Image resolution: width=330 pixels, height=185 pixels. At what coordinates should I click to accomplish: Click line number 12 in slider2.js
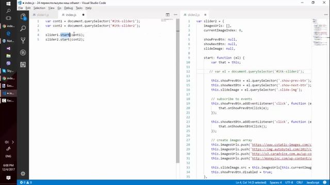point(188,71)
